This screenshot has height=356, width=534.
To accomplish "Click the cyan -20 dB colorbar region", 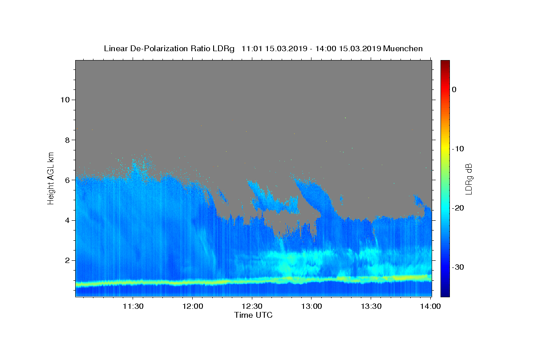I will tap(445, 208).
